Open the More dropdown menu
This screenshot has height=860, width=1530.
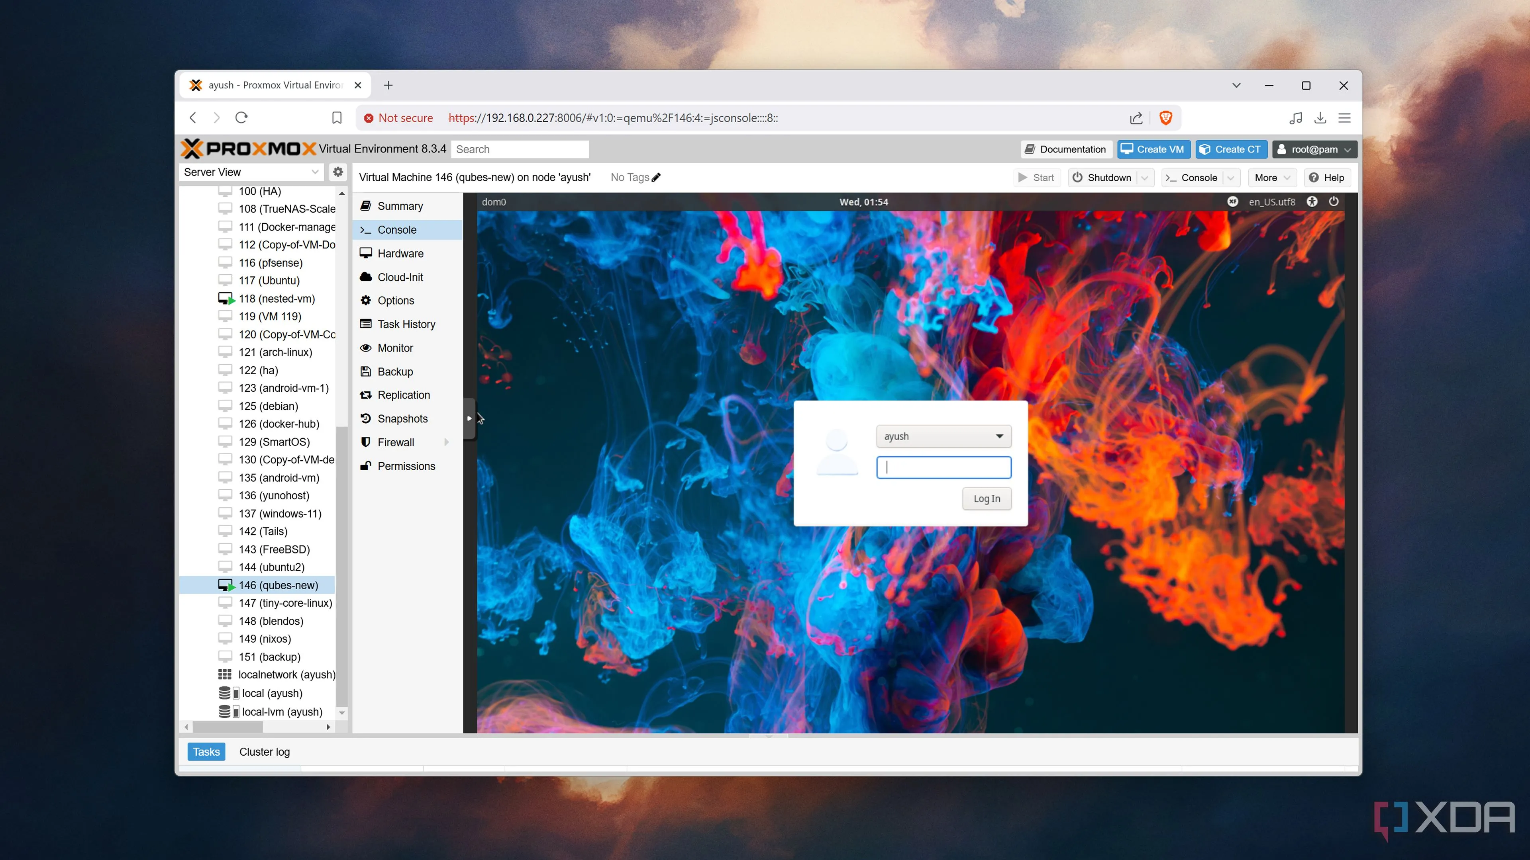[1272, 178]
